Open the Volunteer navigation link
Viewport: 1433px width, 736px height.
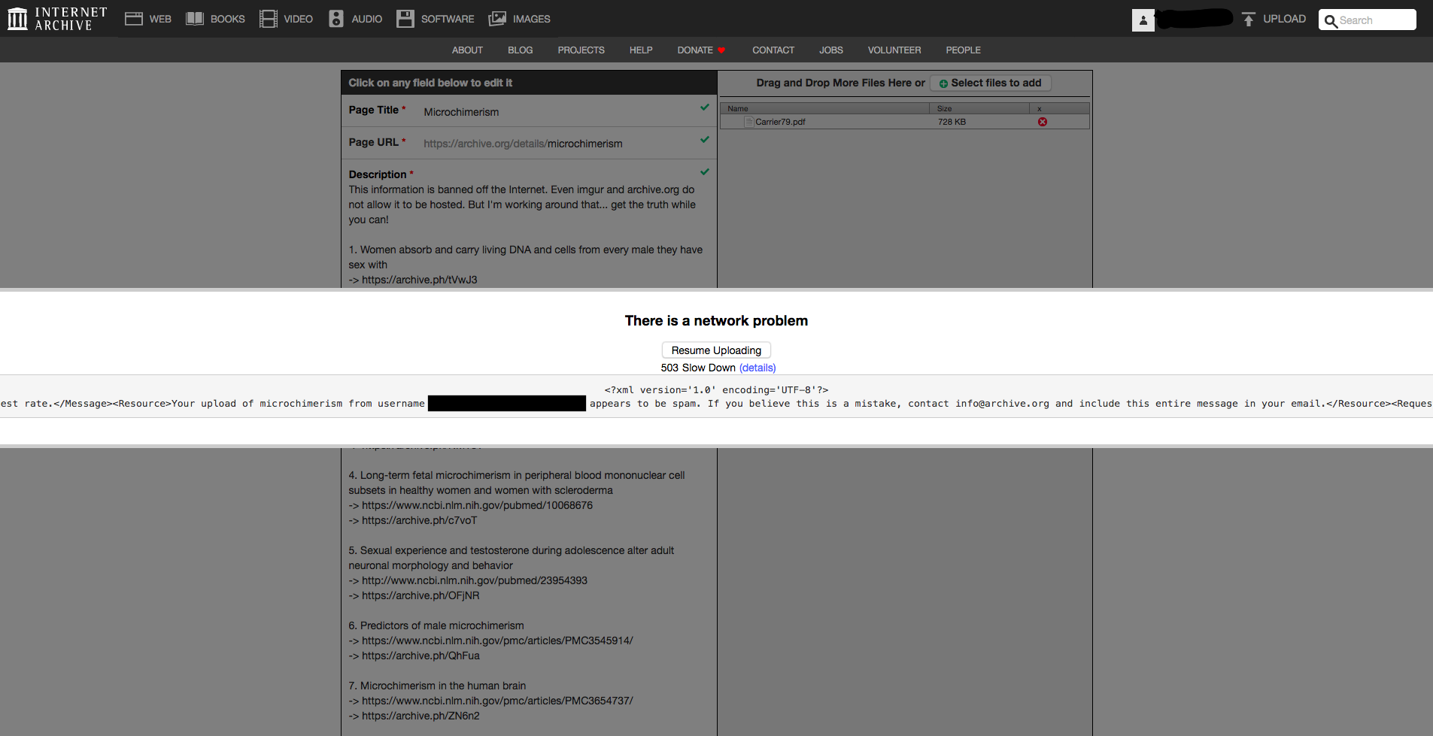point(894,50)
